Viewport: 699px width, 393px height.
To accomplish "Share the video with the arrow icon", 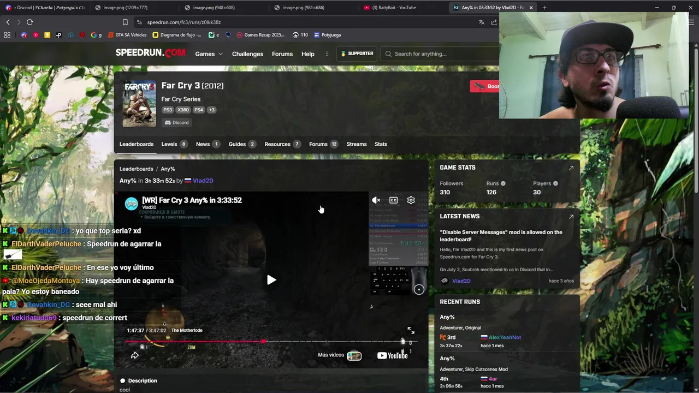I will pyautogui.click(x=134, y=355).
